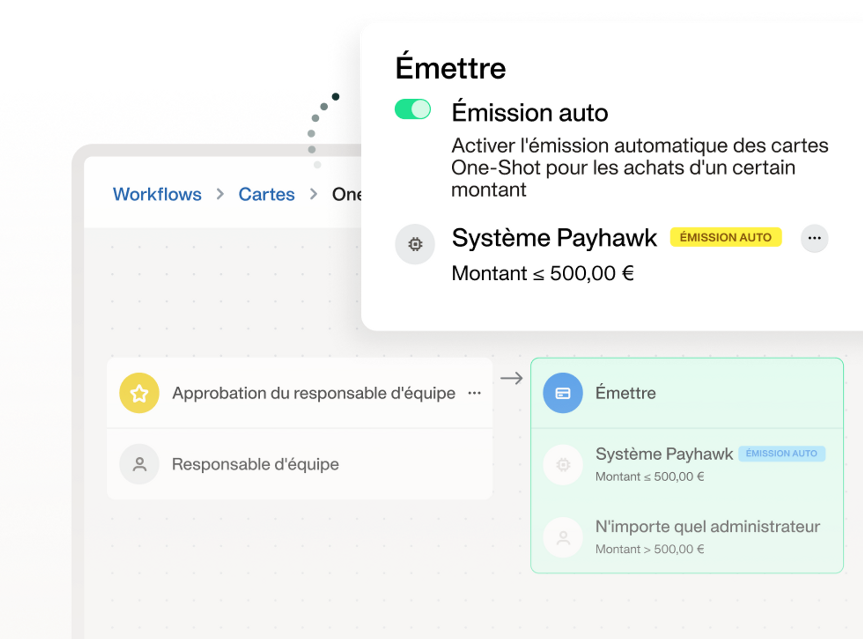Select the Émettre step header in green card
Screen dimensions: 863x639
(687, 393)
